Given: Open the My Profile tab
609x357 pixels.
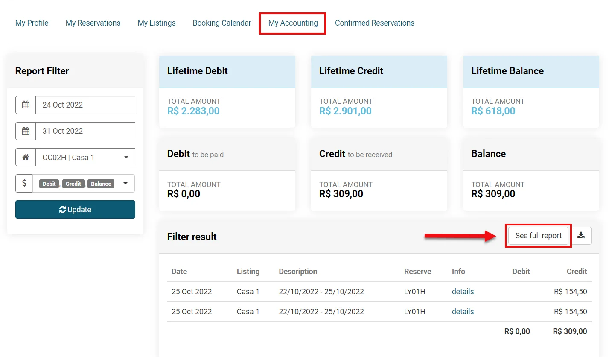Looking at the screenshot, I should [32, 23].
